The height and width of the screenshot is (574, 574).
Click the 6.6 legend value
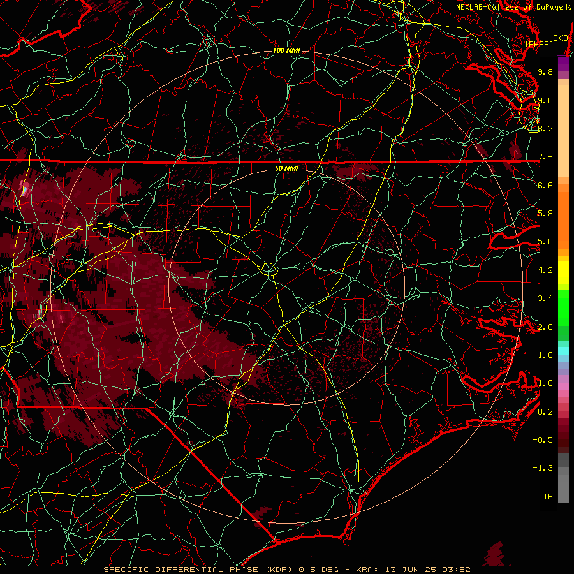[x=545, y=185]
